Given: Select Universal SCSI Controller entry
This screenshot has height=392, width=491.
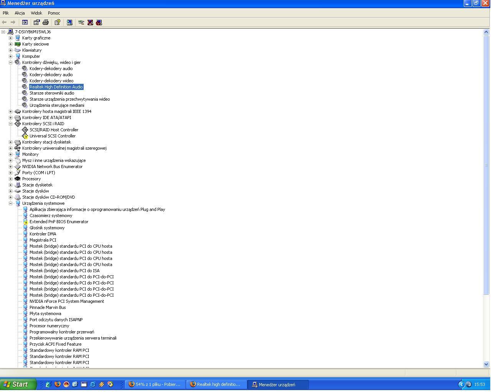Looking at the screenshot, I should pyautogui.click(x=53, y=136).
